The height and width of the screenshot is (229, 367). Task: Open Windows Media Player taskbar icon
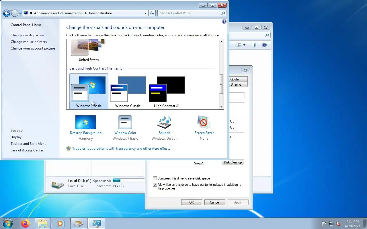click(x=60, y=223)
